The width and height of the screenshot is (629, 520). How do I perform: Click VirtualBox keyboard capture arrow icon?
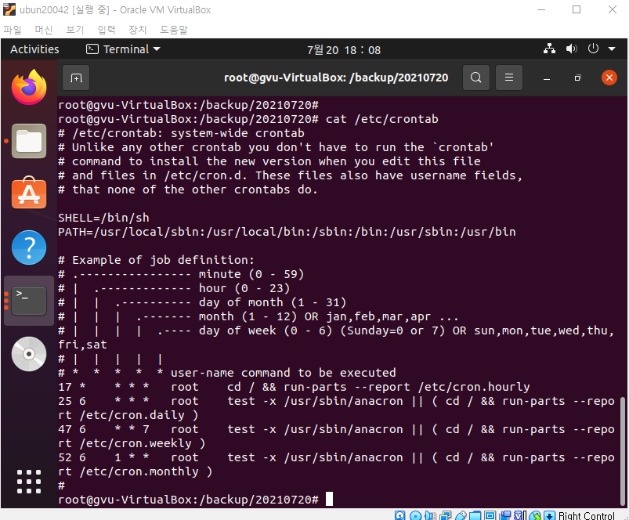pyautogui.click(x=550, y=515)
